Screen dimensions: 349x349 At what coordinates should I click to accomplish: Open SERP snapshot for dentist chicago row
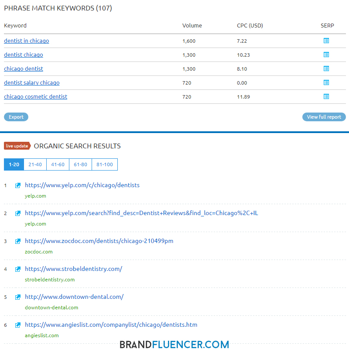[x=326, y=55]
